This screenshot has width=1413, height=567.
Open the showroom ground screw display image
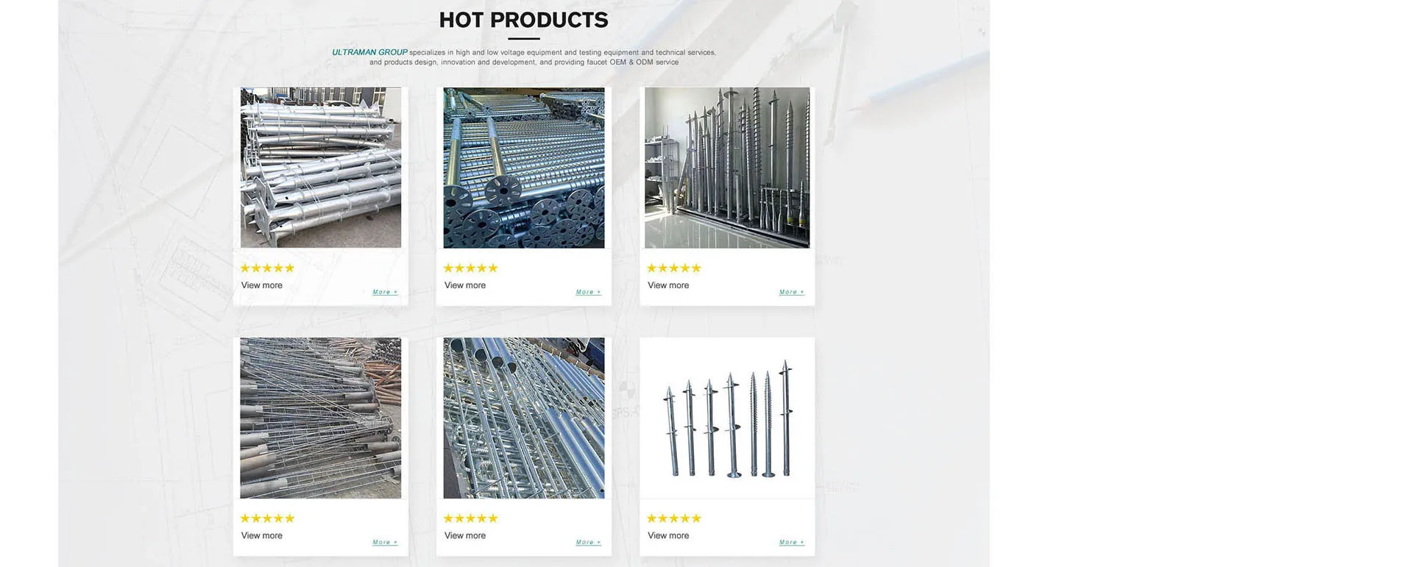pyautogui.click(x=727, y=168)
